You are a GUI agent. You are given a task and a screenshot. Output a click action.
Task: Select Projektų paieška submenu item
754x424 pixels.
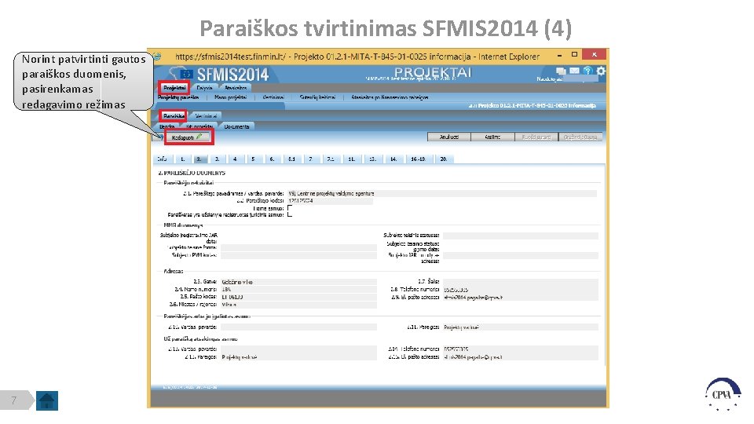click(x=178, y=97)
